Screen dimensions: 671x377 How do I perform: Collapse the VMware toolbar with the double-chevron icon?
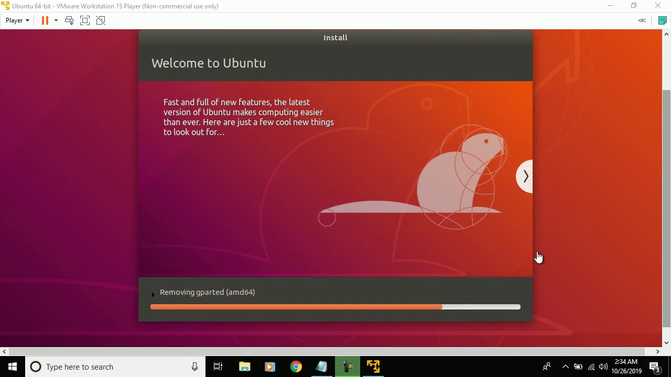[642, 20]
